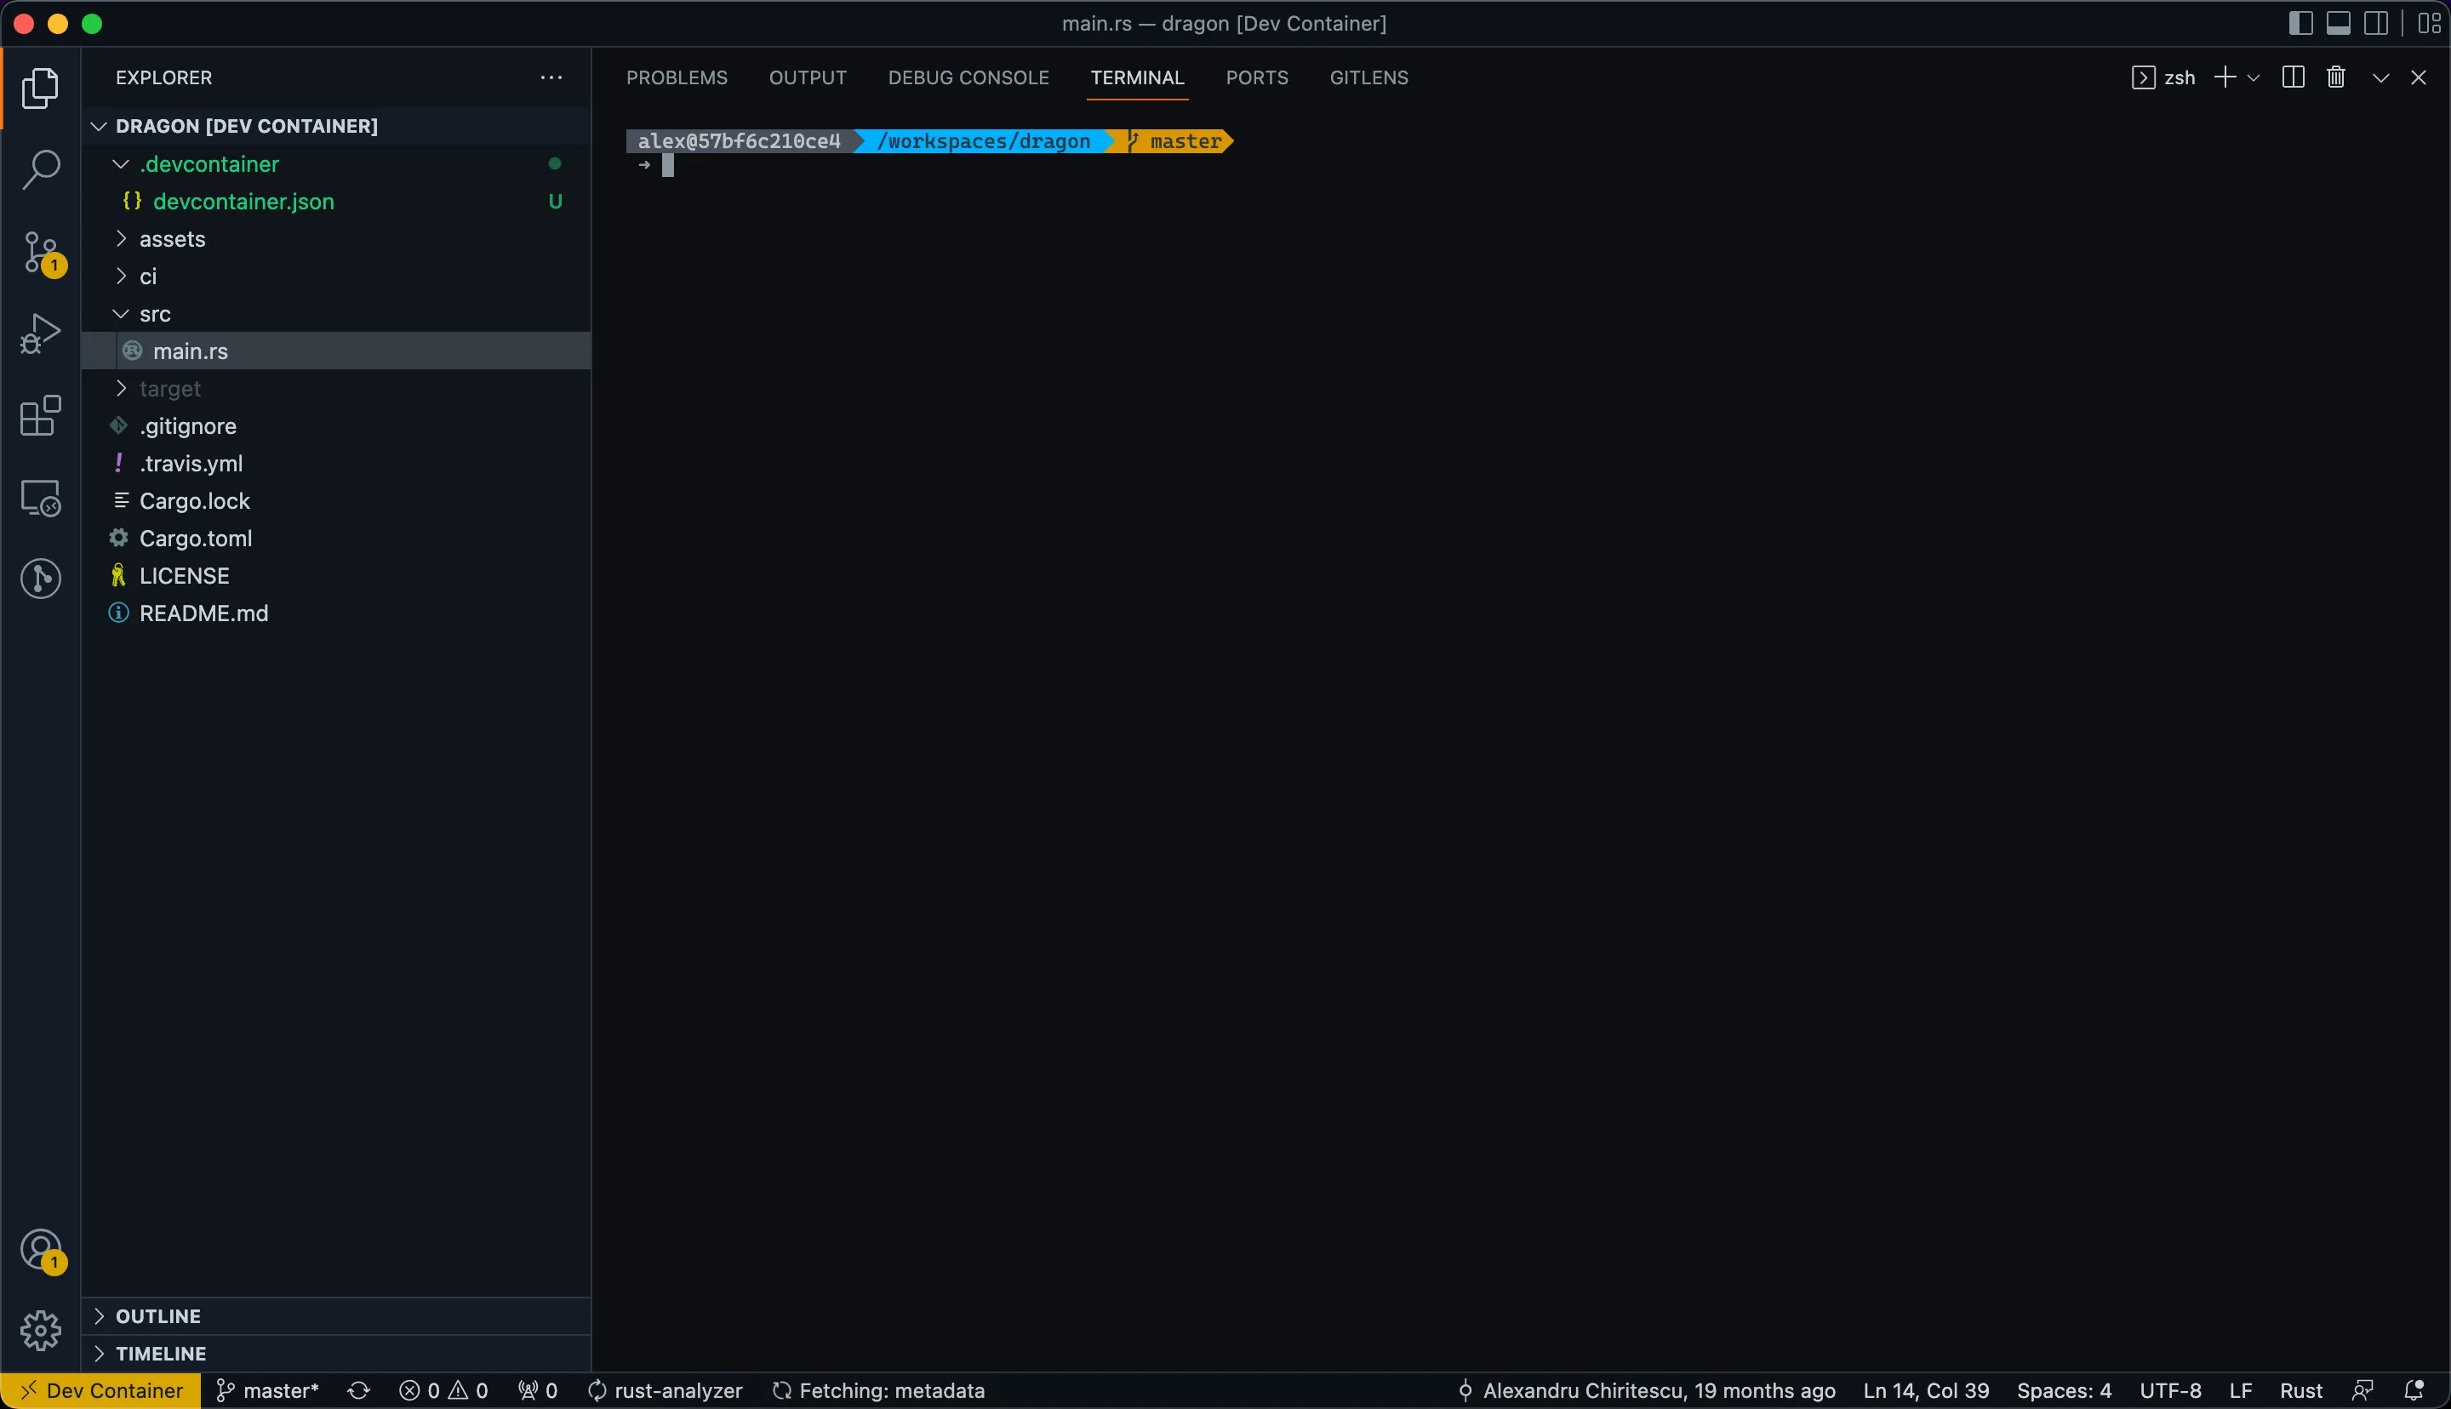Open the Source Control view
Image resolution: width=2451 pixels, height=1409 pixels.
(41, 253)
